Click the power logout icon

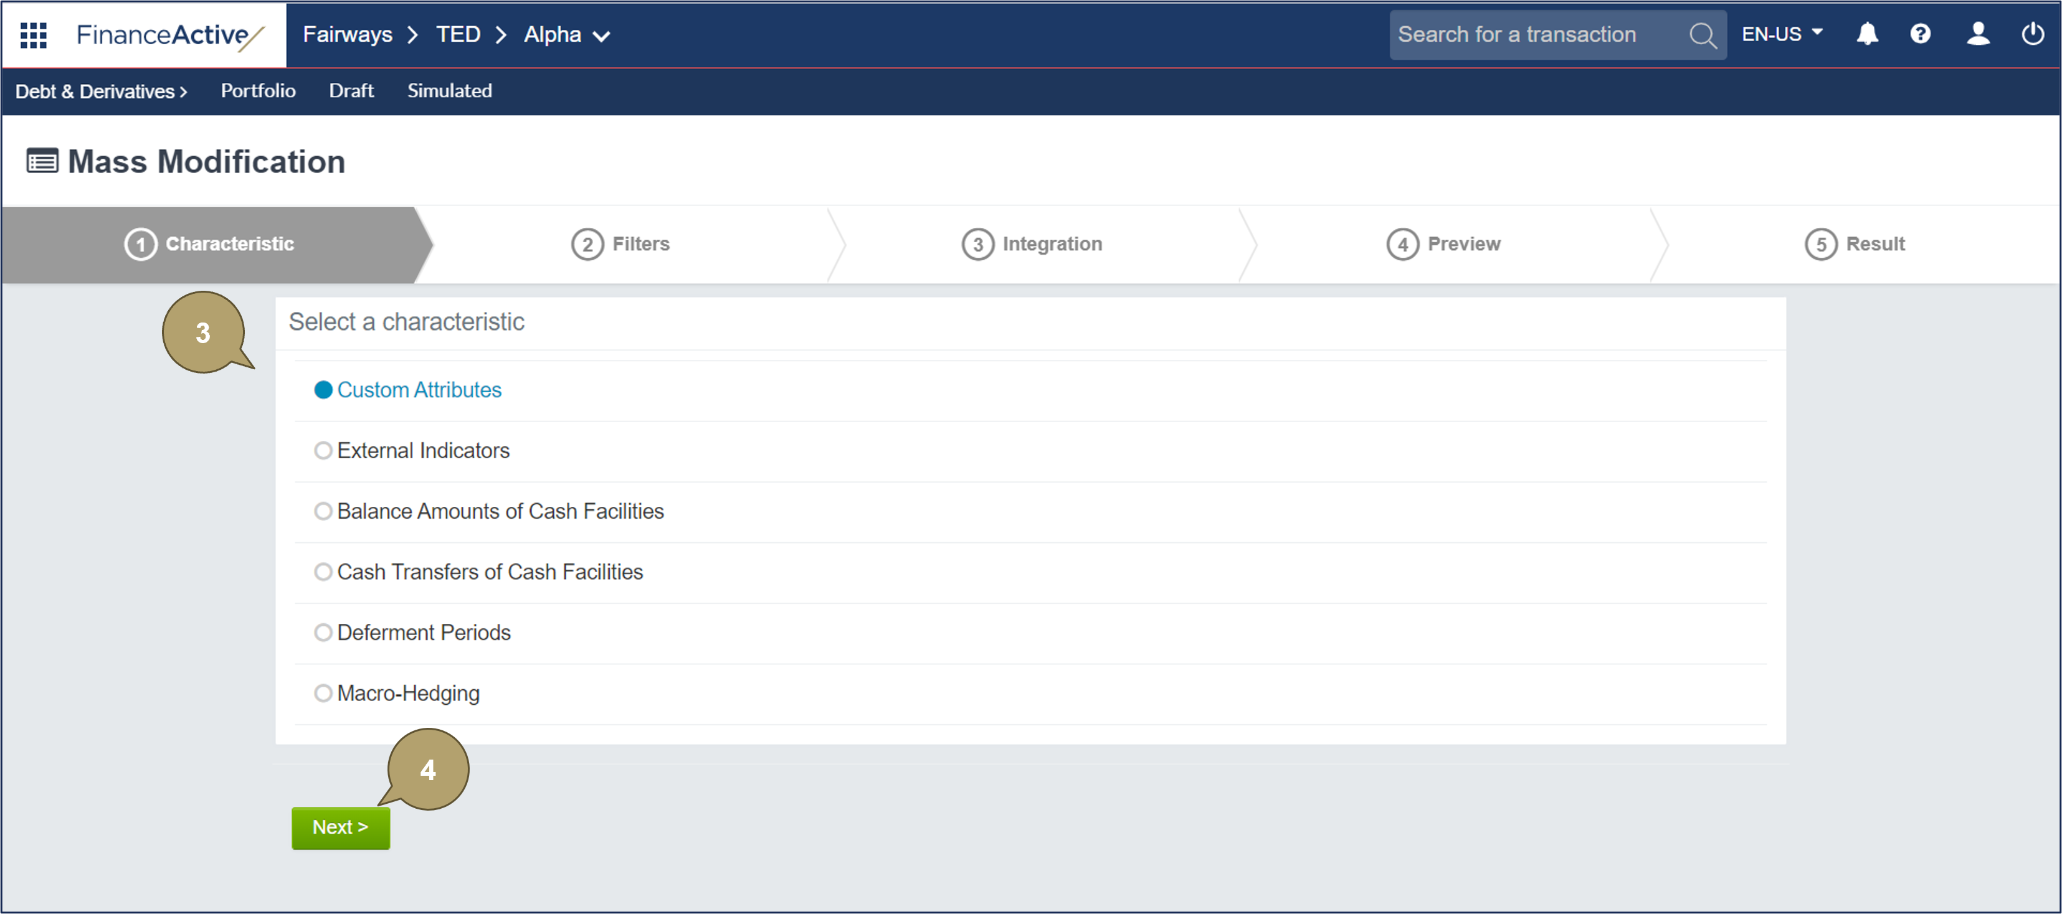2031,34
